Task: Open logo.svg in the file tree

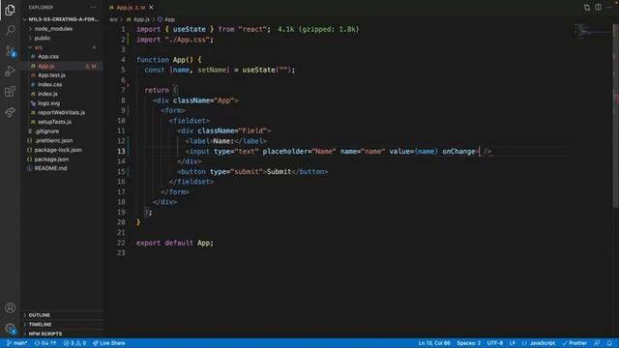Action: pyautogui.click(x=62, y=103)
